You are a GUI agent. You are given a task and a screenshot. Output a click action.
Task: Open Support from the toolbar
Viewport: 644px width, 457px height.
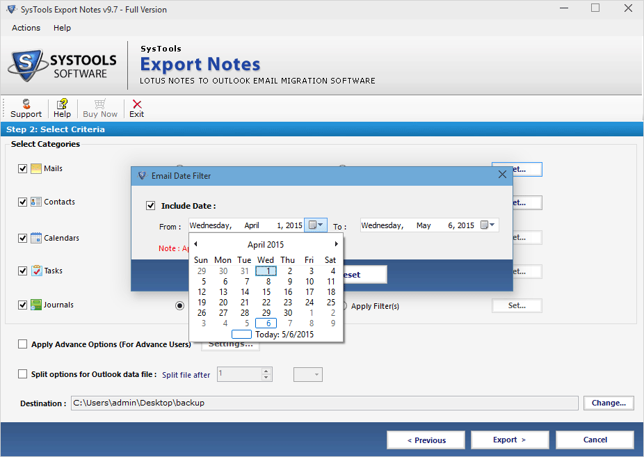26,109
